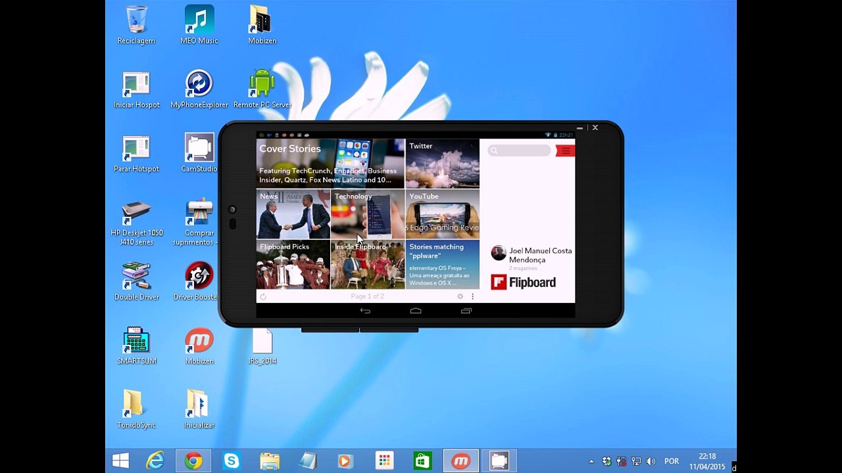Open the Windows Start button
This screenshot has height=473, width=842.
click(120, 461)
